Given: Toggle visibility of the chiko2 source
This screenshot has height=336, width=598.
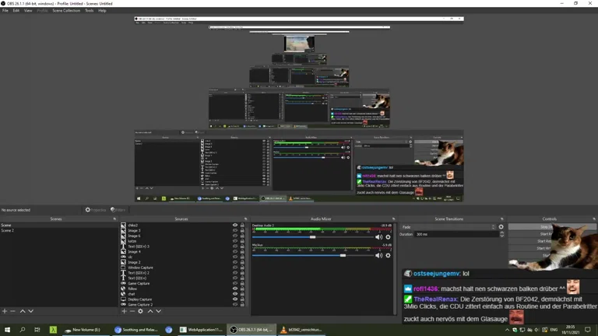Looking at the screenshot, I should [235, 226].
